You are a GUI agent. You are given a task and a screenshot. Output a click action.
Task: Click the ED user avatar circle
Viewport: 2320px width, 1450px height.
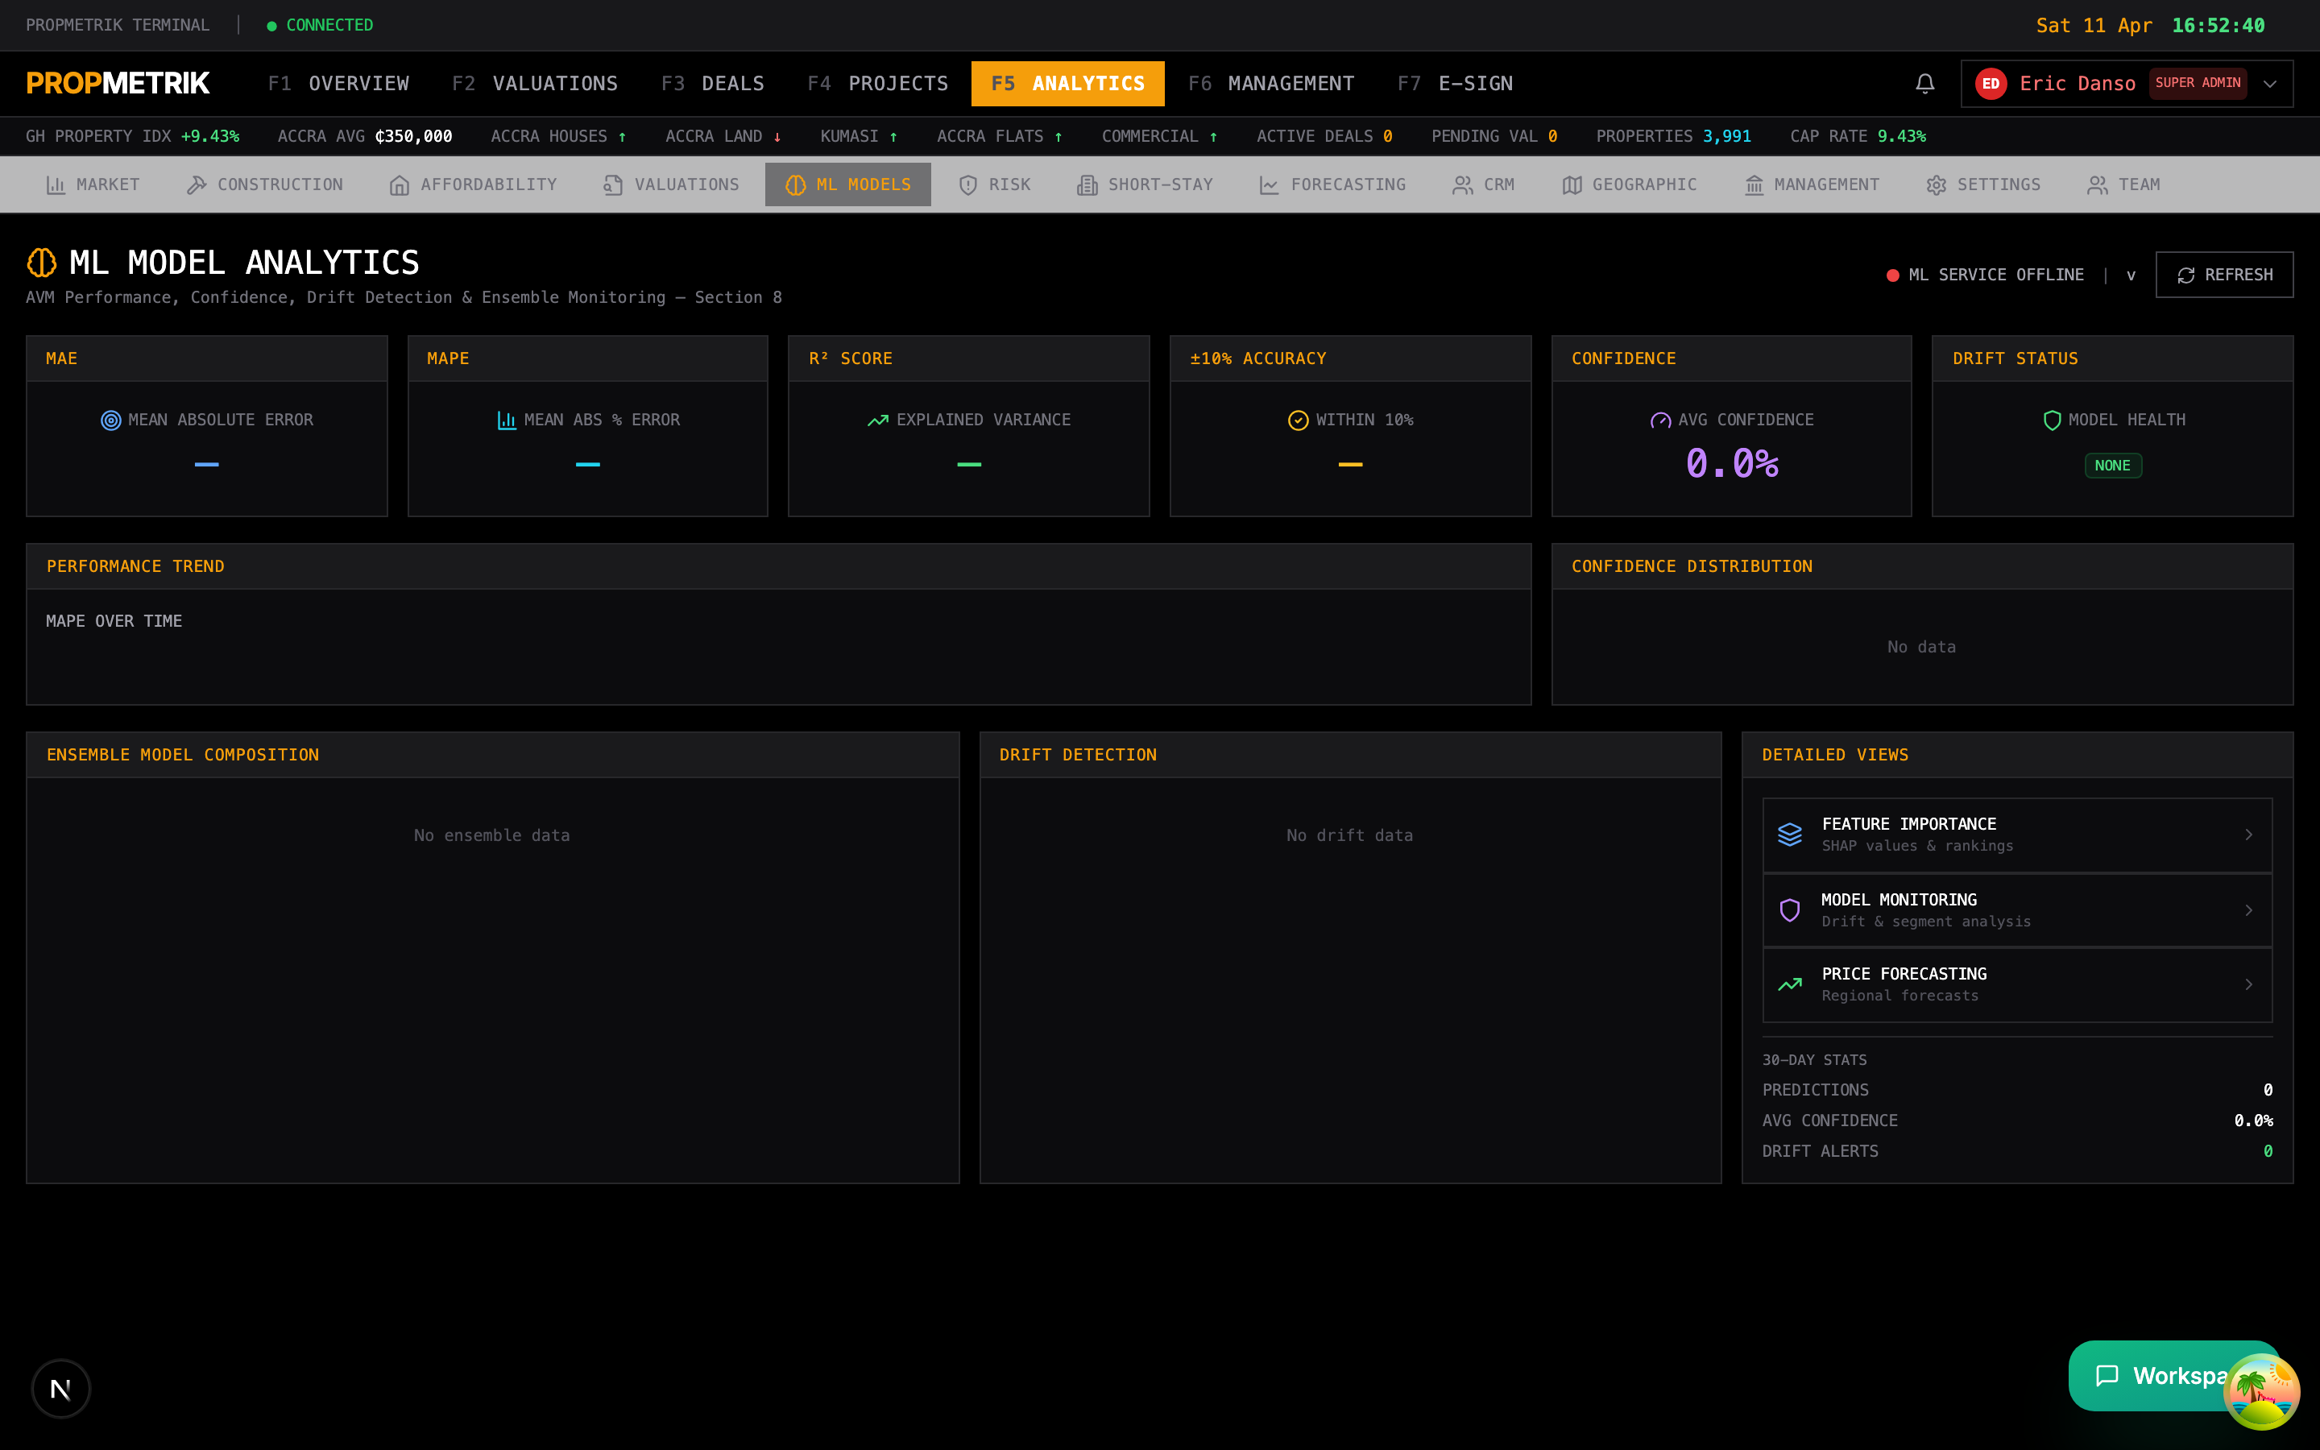tap(1991, 84)
